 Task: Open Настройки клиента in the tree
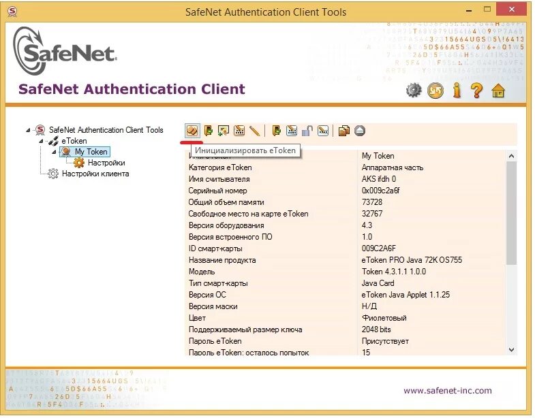[95, 174]
